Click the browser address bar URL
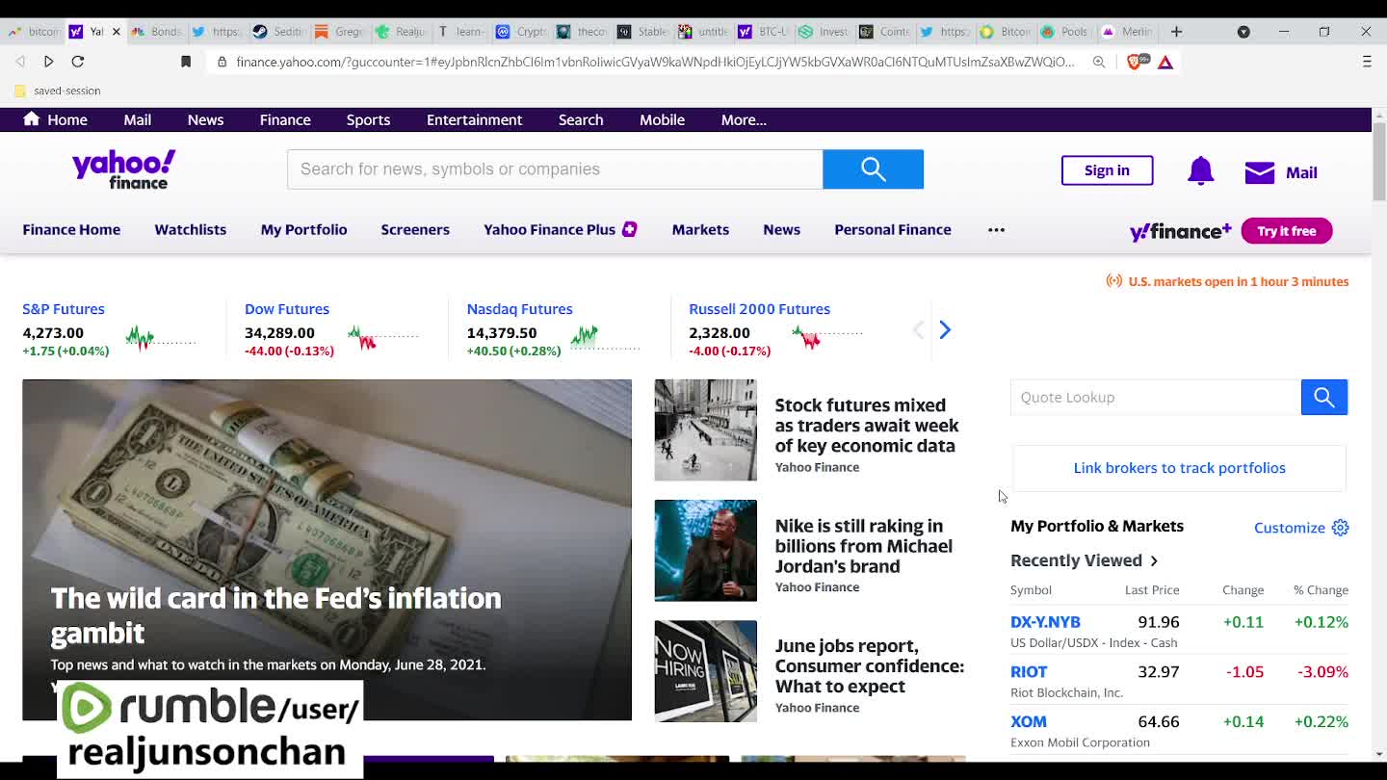 (655, 62)
